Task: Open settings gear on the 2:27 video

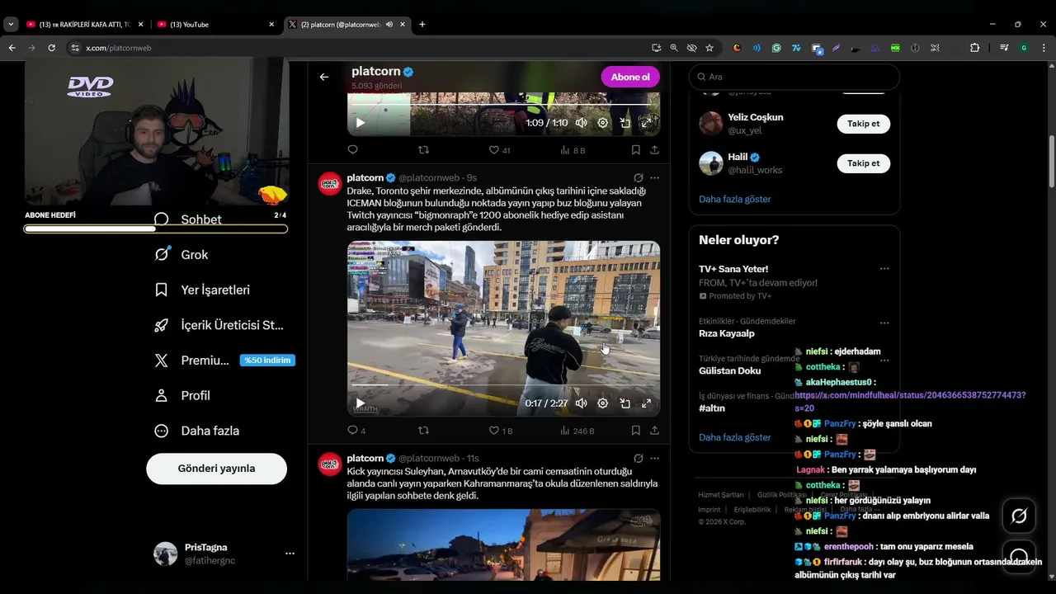Action: tap(603, 403)
